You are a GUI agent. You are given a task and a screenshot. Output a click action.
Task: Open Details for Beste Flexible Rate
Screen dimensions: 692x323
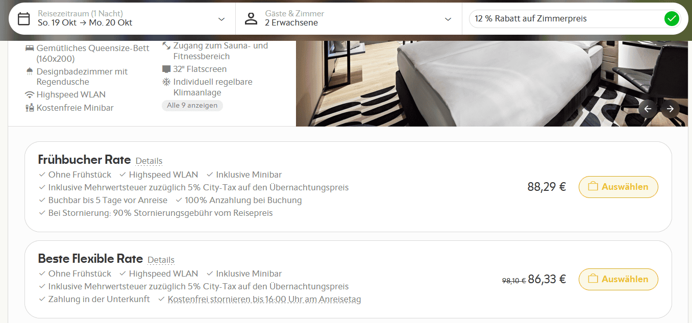click(x=161, y=260)
